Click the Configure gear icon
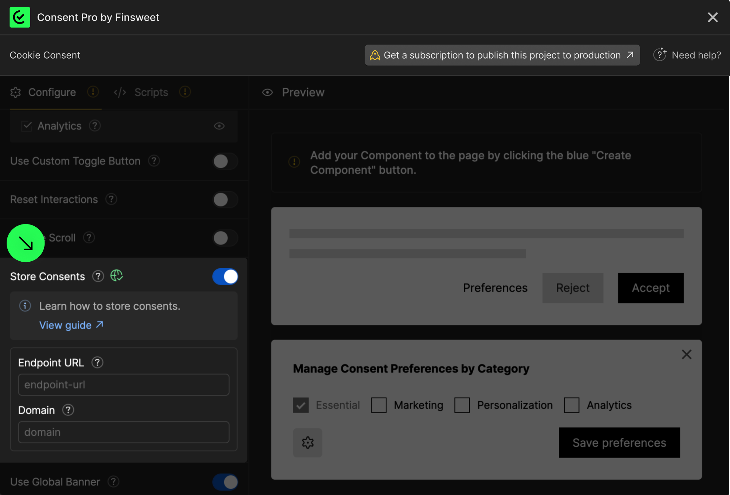The image size is (730, 495). [x=15, y=92]
